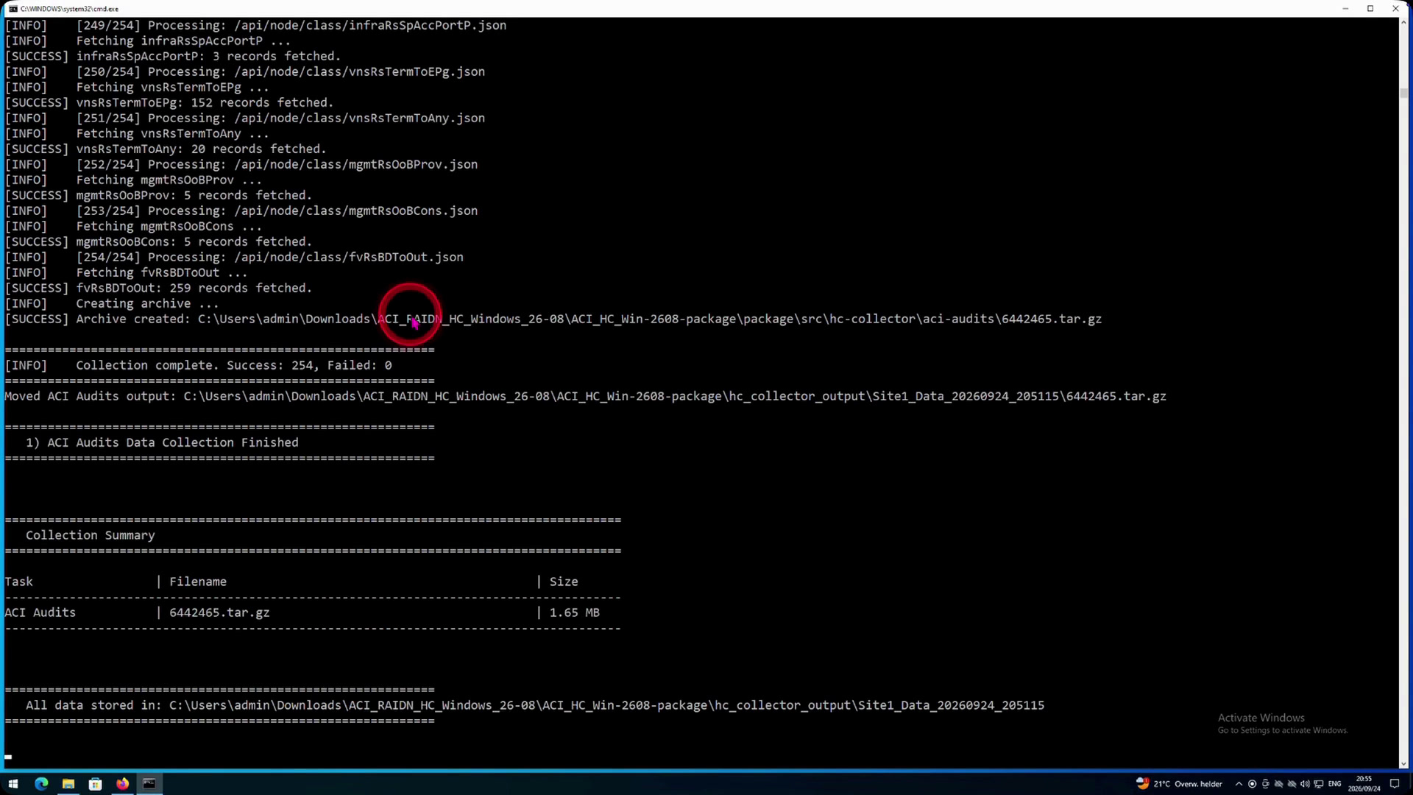Click cmd window title bar icon
Screen dimensions: 1413x795
[13, 9]
